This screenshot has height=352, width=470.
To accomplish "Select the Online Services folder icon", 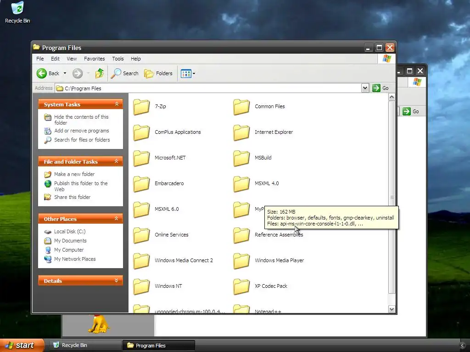I will (x=141, y=235).
